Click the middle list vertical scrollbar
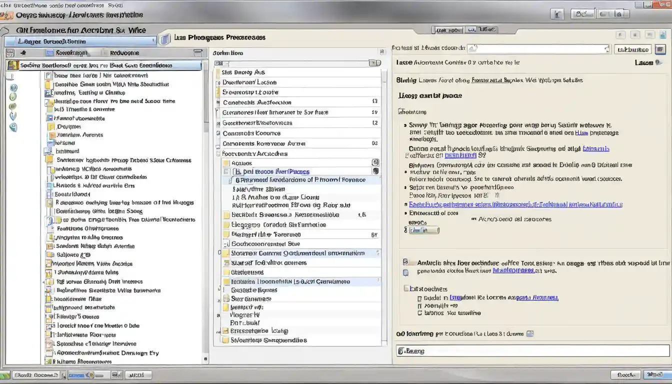 [384, 205]
